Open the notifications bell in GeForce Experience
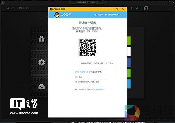Image resolution: width=175 pixels, height=123 pixels. pyautogui.click(x=132, y=8)
